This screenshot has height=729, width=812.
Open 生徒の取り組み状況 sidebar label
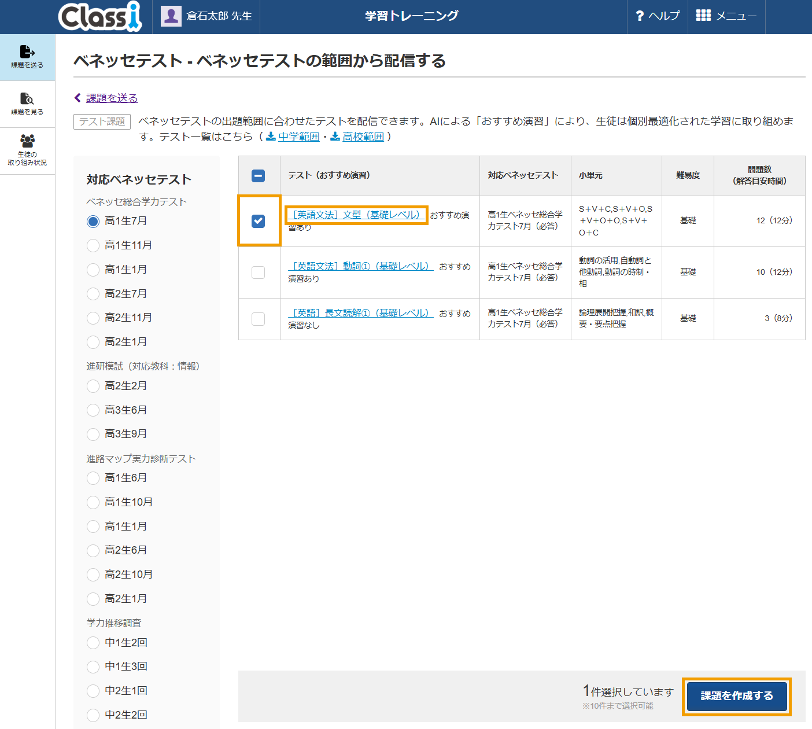tap(27, 159)
